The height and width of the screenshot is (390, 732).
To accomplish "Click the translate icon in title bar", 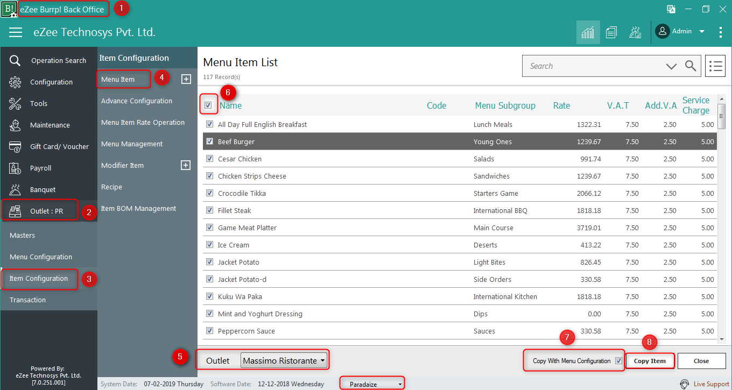I will coord(671,9).
